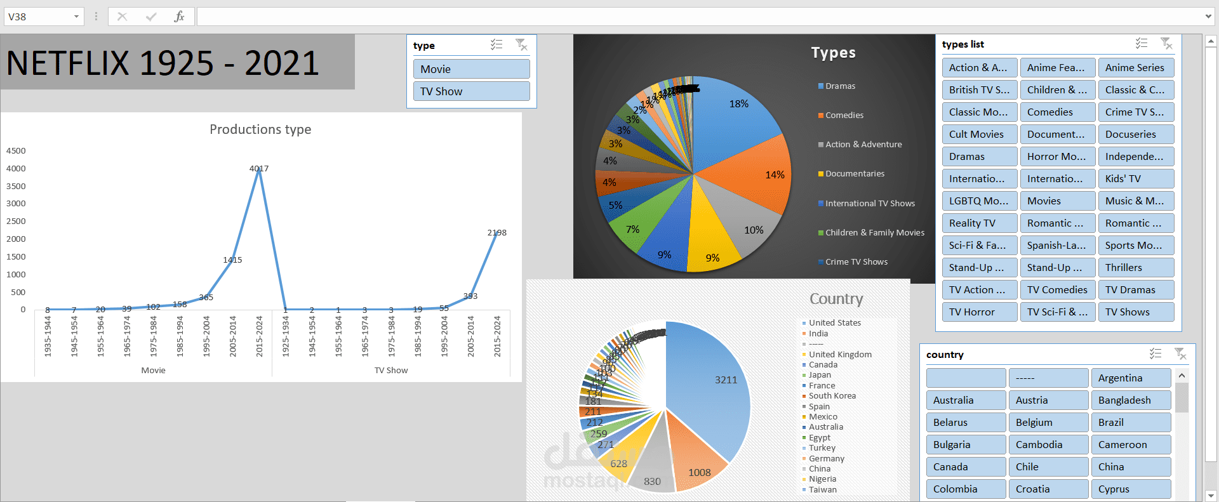Select Austria in country slicer
The width and height of the screenshot is (1219, 502).
coord(1049,400)
